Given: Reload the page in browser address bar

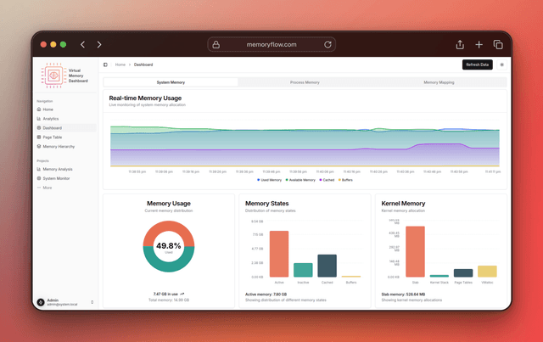Looking at the screenshot, I should pos(327,44).
